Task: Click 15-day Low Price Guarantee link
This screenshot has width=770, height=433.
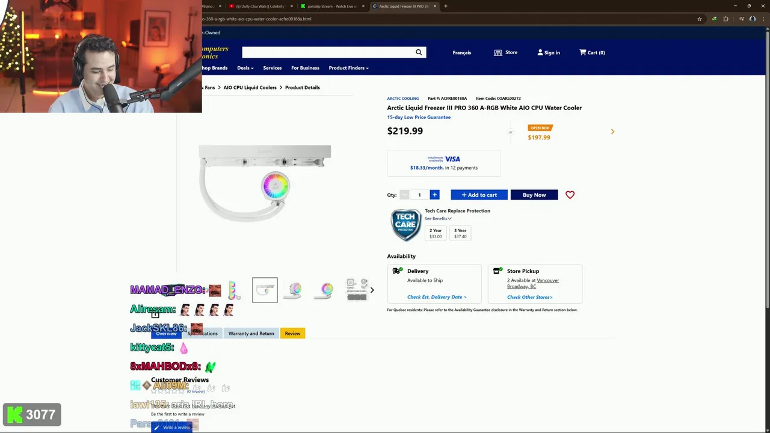Action: click(x=419, y=117)
